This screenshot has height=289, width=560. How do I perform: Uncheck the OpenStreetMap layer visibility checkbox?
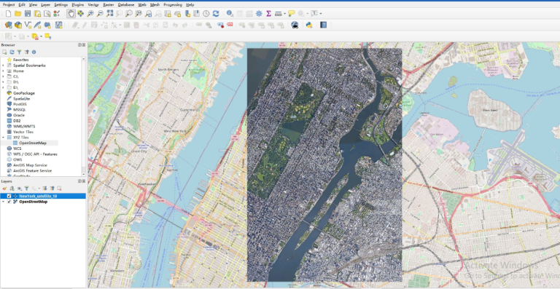click(x=9, y=202)
